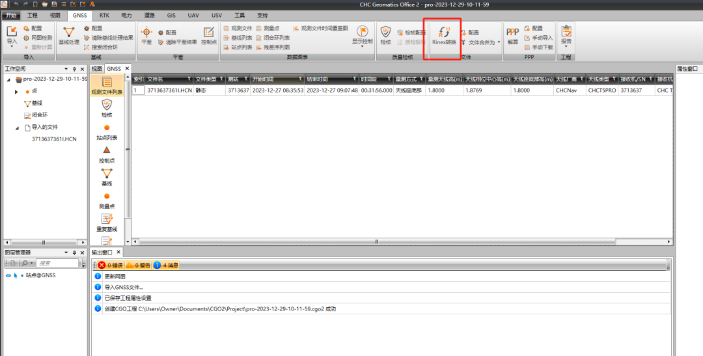Screen dimensions: 703x356
Task: Select 控制点 triangle in the GNSS sidebar
Action: (x=107, y=155)
